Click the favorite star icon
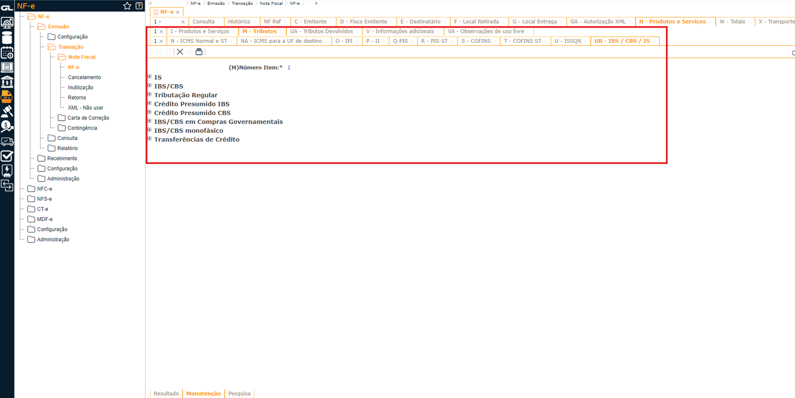Image resolution: width=795 pixels, height=398 pixels. point(127,6)
